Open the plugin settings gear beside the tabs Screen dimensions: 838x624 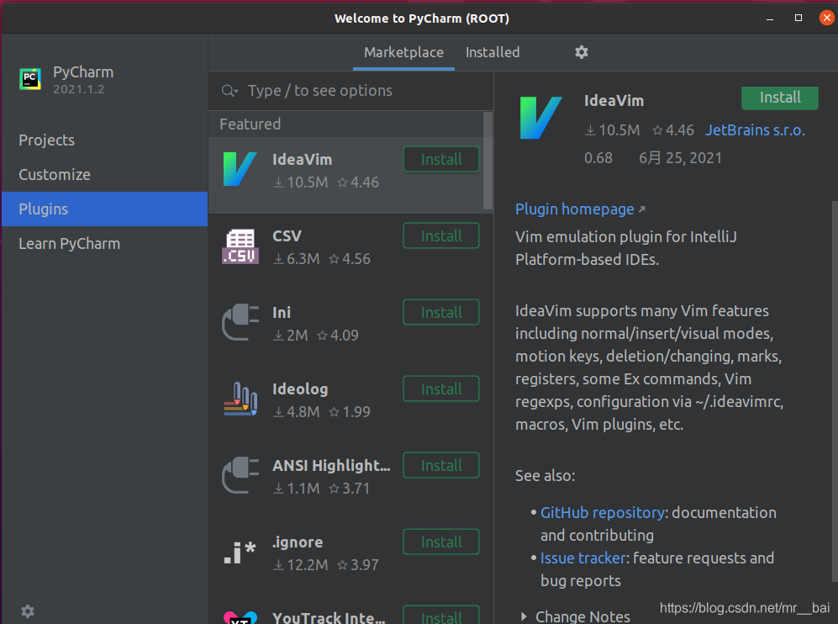click(x=582, y=51)
